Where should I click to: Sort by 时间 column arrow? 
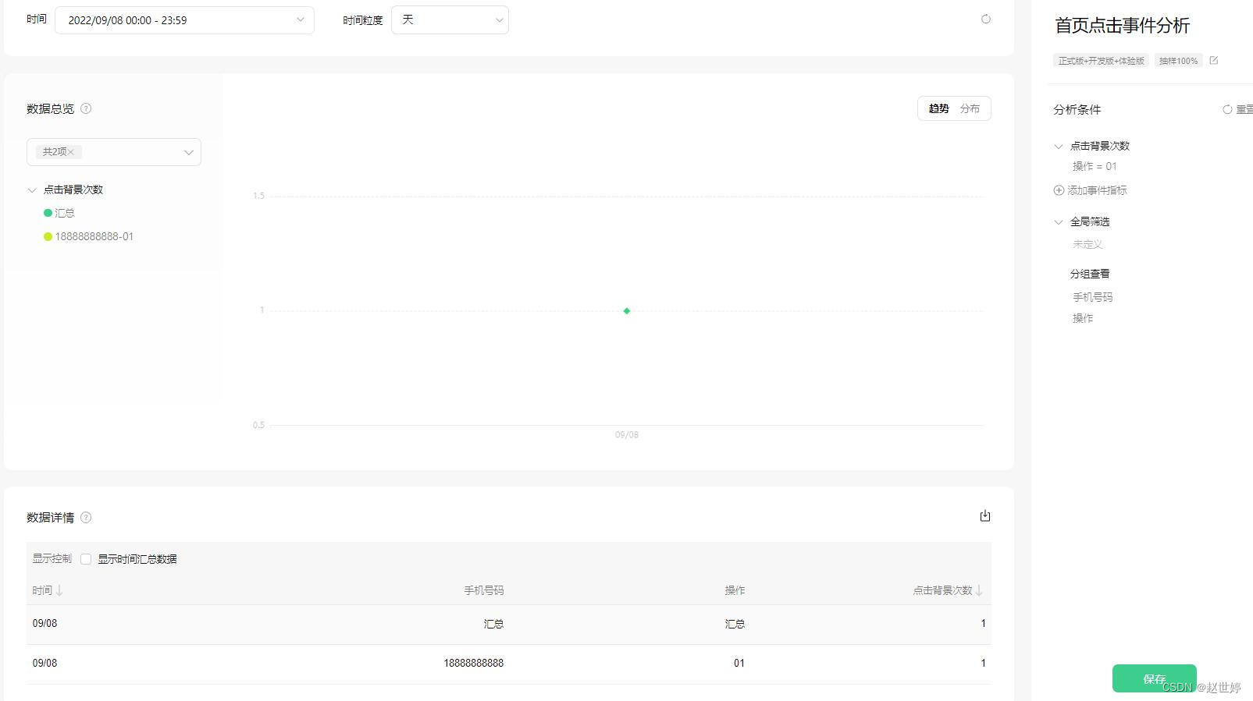coord(59,591)
